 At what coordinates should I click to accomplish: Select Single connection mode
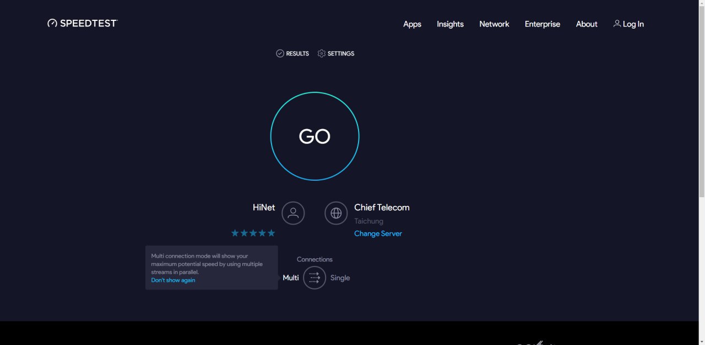tap(340, 278)
